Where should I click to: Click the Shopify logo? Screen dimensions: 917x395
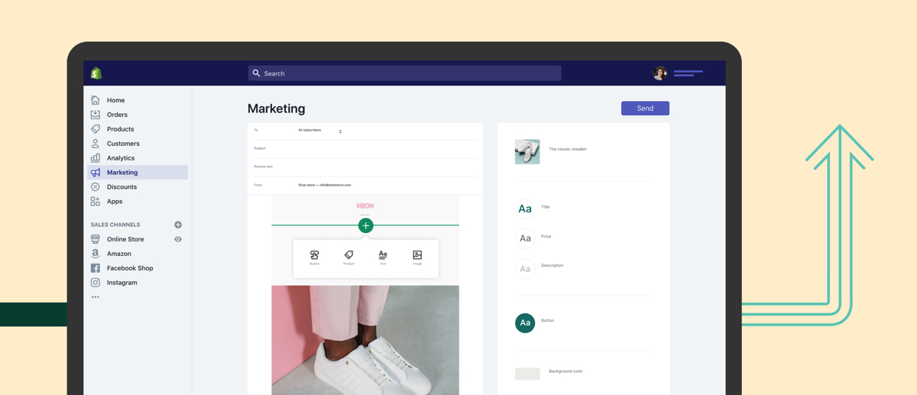tap(96, 73)
